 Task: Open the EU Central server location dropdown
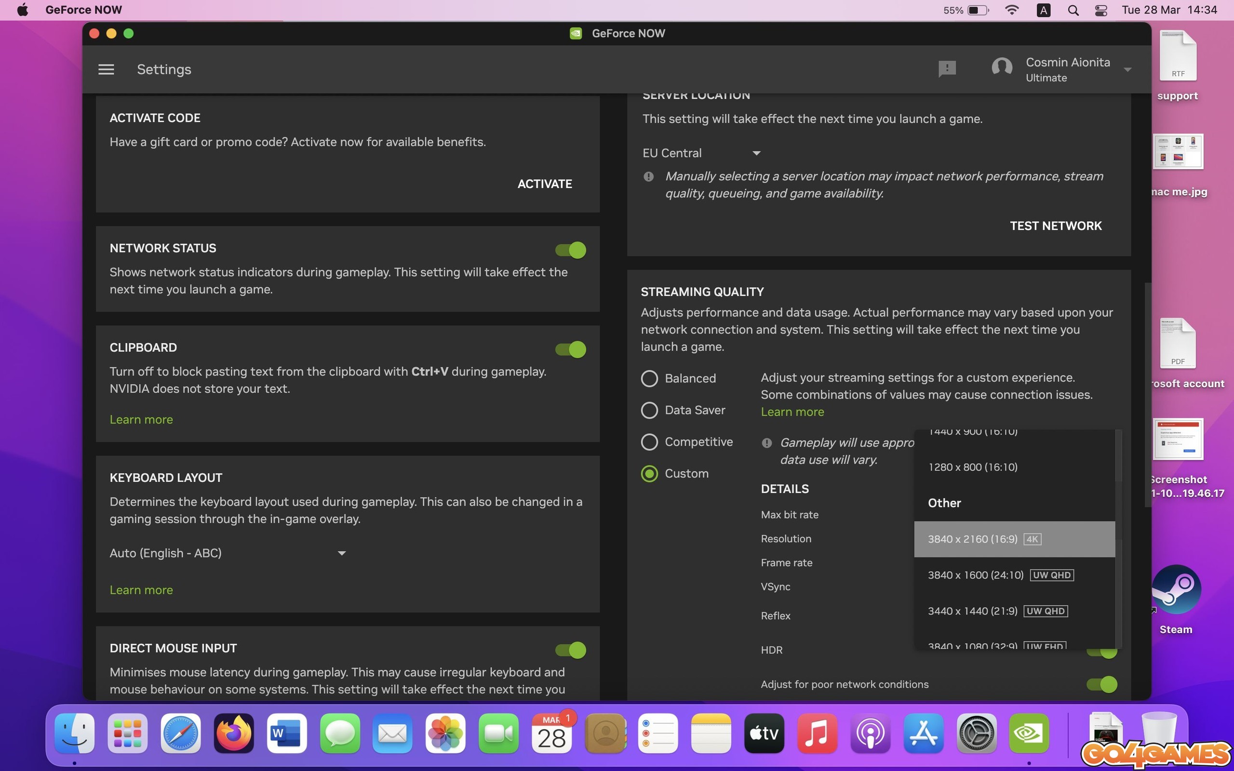click(702, 153)
